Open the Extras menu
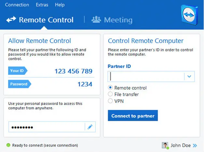Image resolution: width=204 pixels, height=152 pixels. [42, 5]
